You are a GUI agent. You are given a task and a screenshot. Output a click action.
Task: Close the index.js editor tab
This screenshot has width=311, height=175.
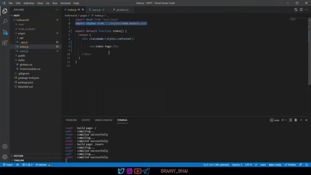(83, 10)
